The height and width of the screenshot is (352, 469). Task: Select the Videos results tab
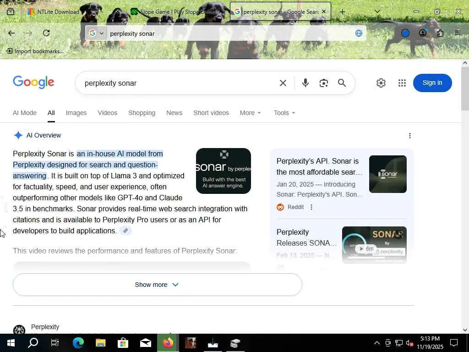click(107, 113)
